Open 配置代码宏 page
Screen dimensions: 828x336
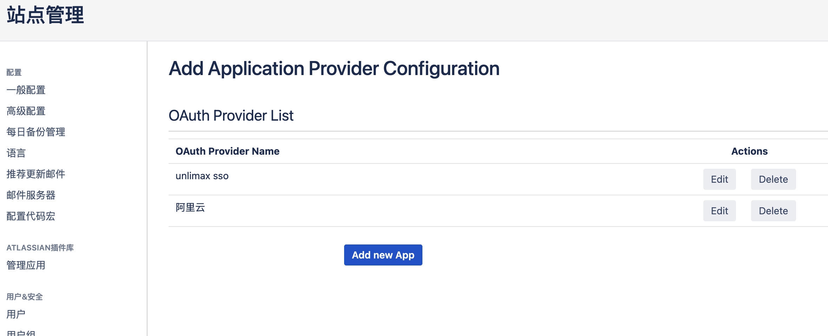(31, 216)
